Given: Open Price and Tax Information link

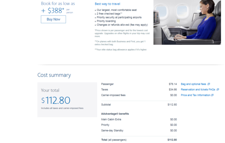Looking at the screenshot, I should click(x=196, y=95).
